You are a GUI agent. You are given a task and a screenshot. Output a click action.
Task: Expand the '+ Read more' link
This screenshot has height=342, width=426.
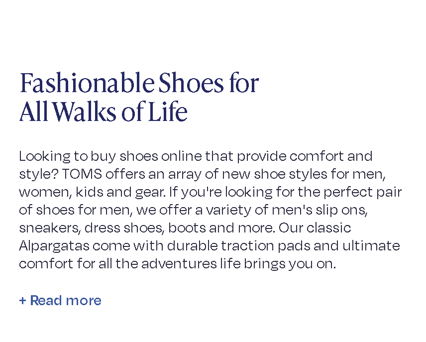point(60,301)
